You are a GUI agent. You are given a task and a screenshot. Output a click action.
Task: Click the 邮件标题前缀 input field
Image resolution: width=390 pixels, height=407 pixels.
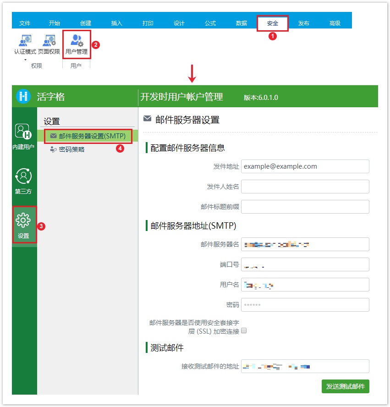click(305, 207)
